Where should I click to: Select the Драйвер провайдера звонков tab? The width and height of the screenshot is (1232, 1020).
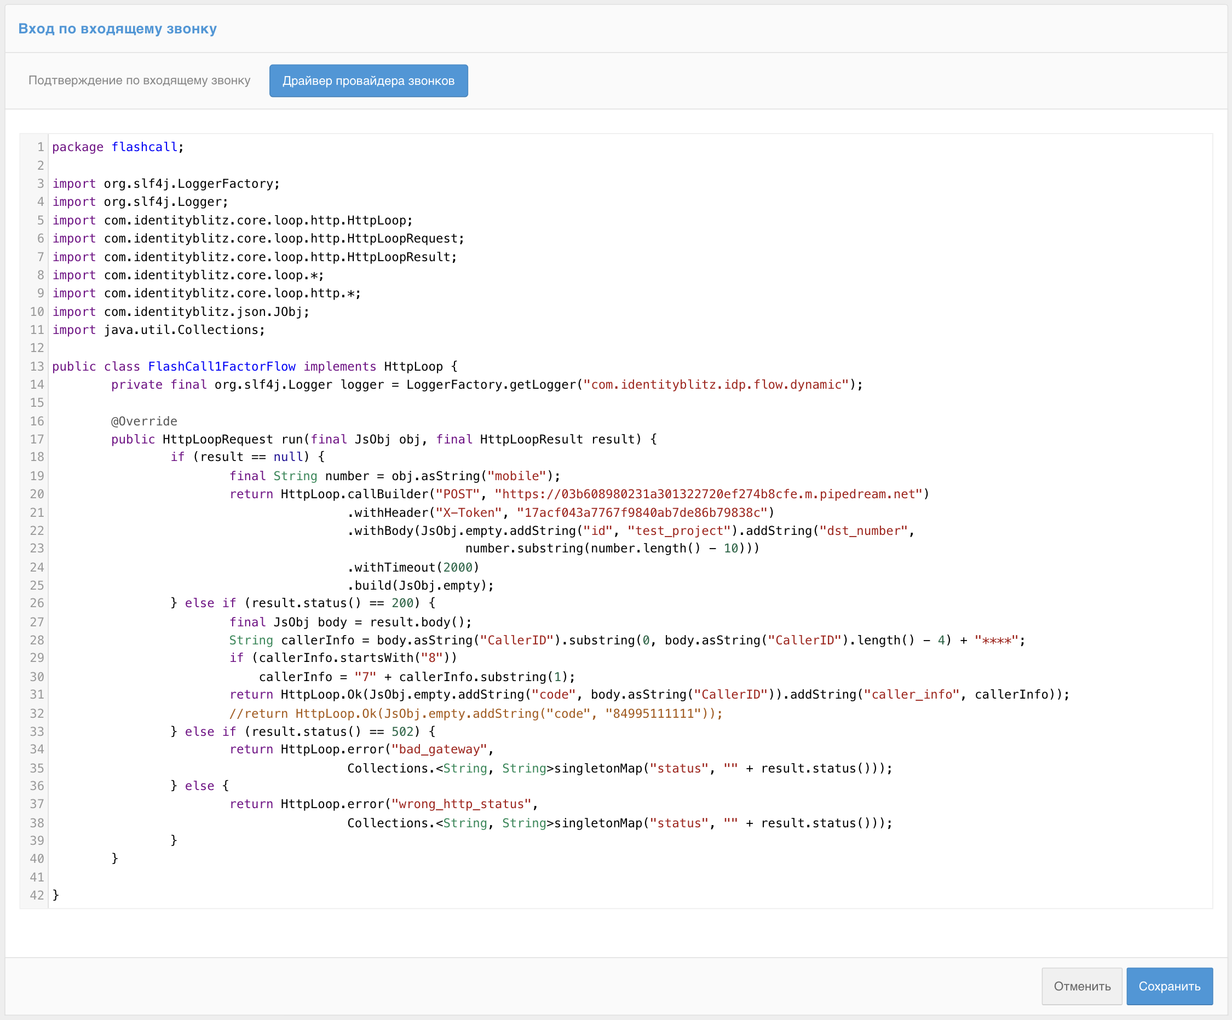[369, 80]
